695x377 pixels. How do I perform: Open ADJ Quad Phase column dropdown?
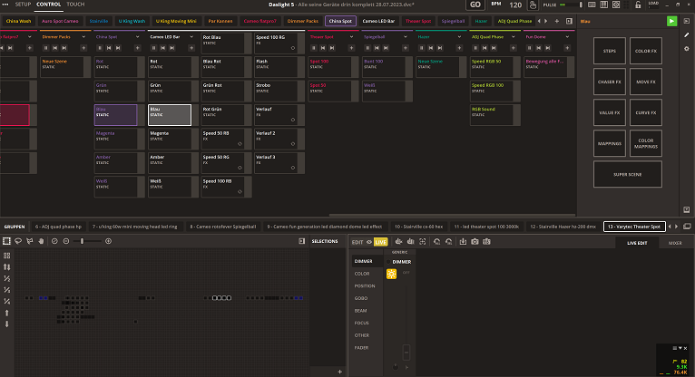coord(514,37)
